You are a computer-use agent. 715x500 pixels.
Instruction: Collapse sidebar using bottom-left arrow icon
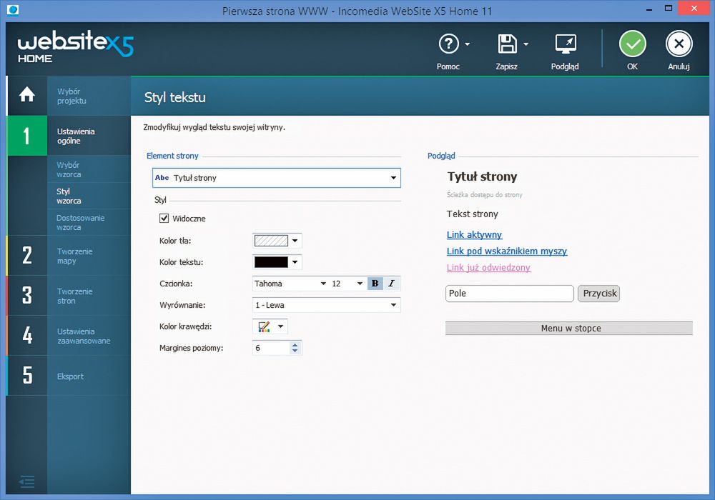[26, 481]
